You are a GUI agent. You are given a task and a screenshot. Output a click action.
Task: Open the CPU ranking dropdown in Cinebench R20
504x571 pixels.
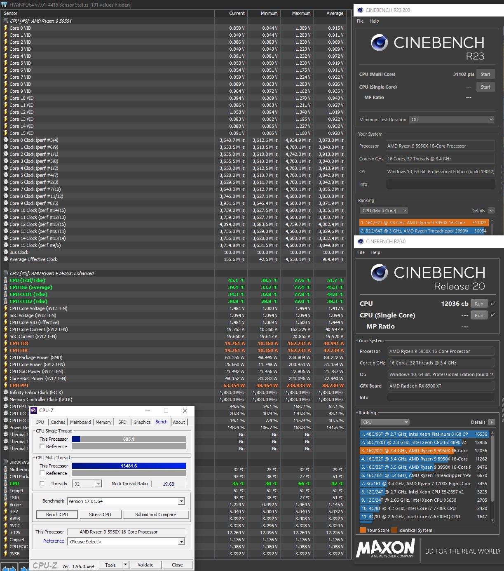[x=385, y=422]
